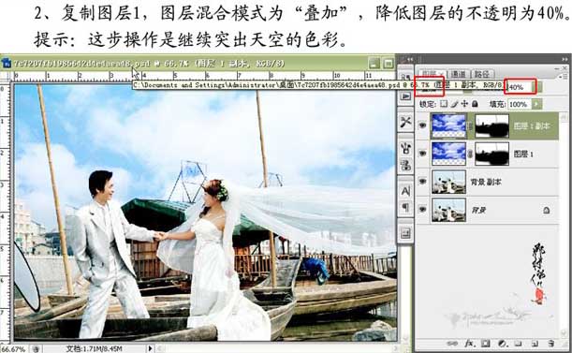The width and height of the screenshot is (572, 353).
Task: Click the Photoshop document icon in title bar
Action: [7, 63]
